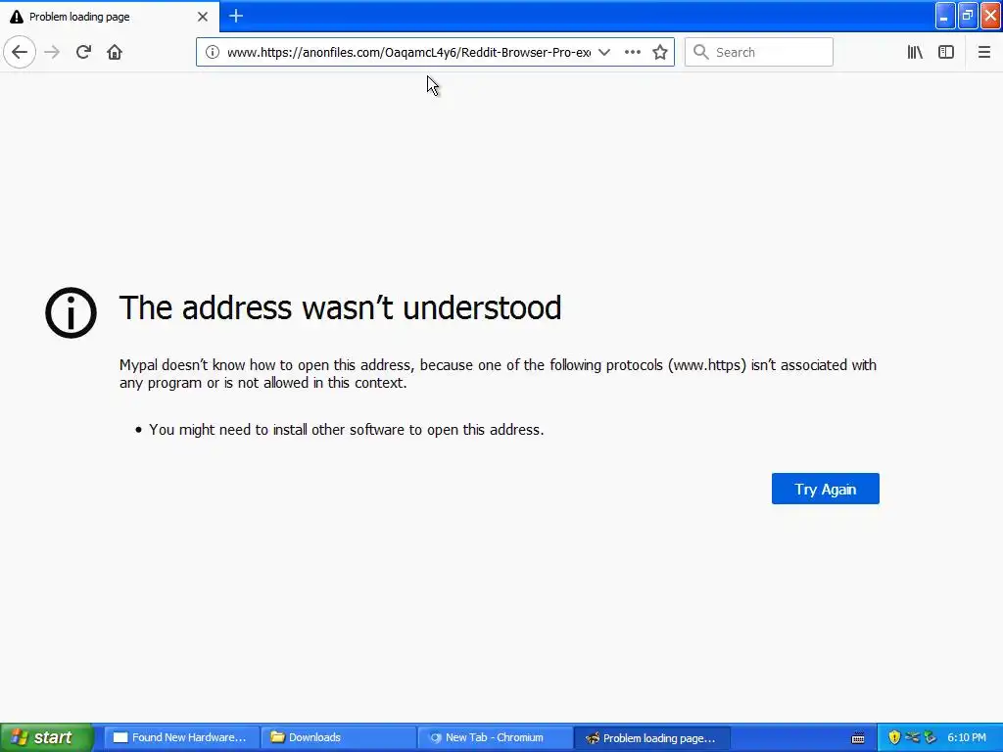The image size is (1003, 752).
Task: Click the safely remove hardware tray icon
Action: pos(931,737)
